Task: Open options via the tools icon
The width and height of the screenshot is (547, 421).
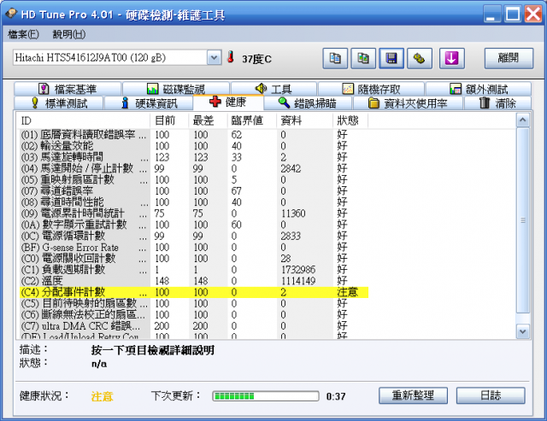Action: tap(420, 58)
